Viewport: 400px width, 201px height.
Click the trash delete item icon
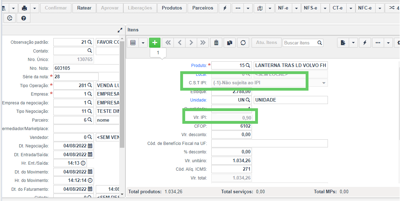pos(216,43)
